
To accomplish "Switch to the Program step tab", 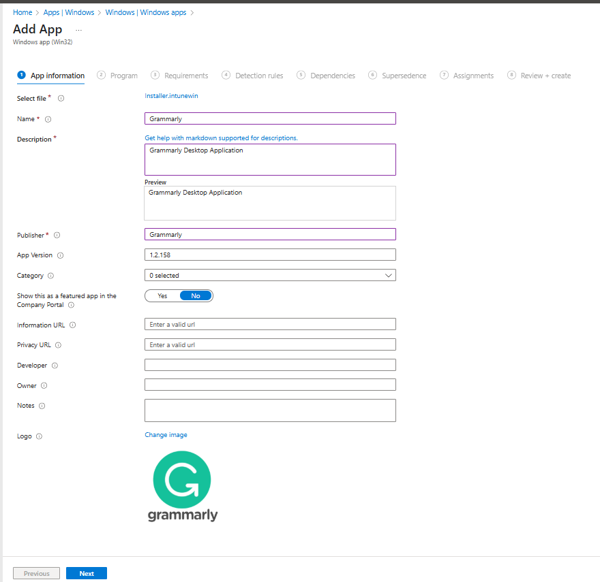I will tap(117, 76).
